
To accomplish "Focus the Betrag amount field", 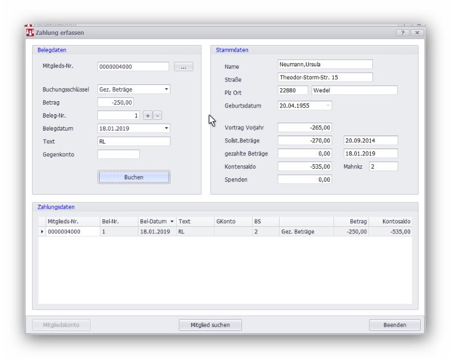I will coord(115,102).
